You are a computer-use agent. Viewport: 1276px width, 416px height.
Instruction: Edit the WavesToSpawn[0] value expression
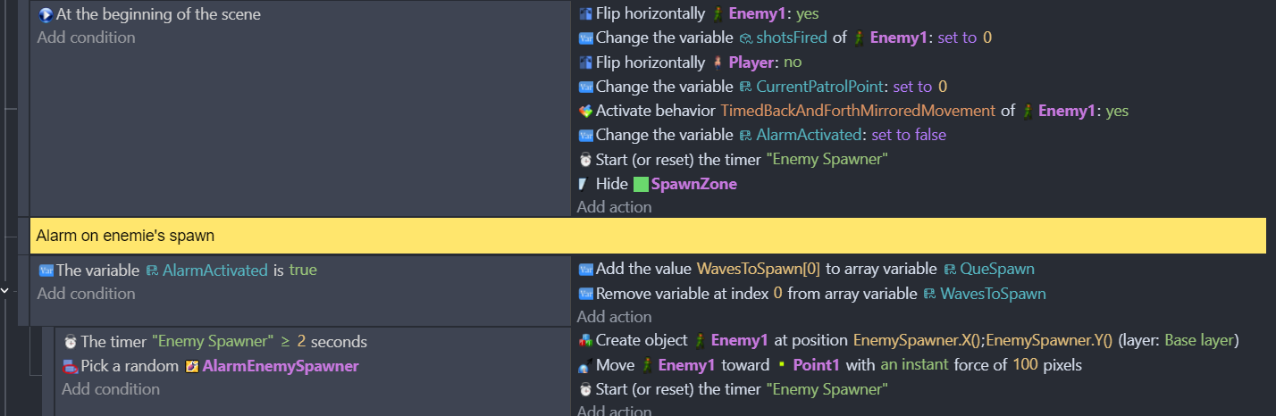click(759, 270)
